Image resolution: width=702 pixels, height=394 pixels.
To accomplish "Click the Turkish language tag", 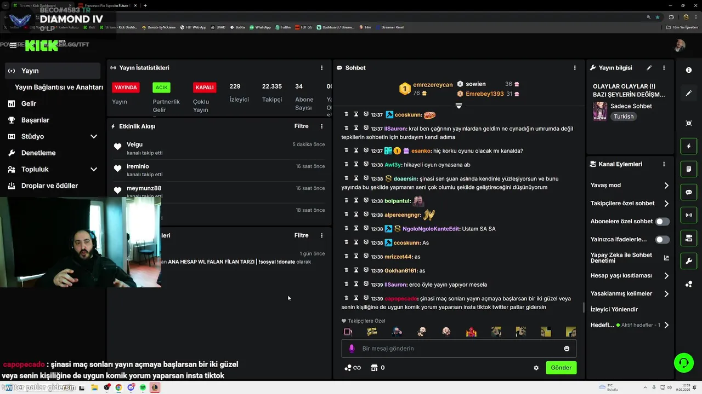I will coord(624,117).
